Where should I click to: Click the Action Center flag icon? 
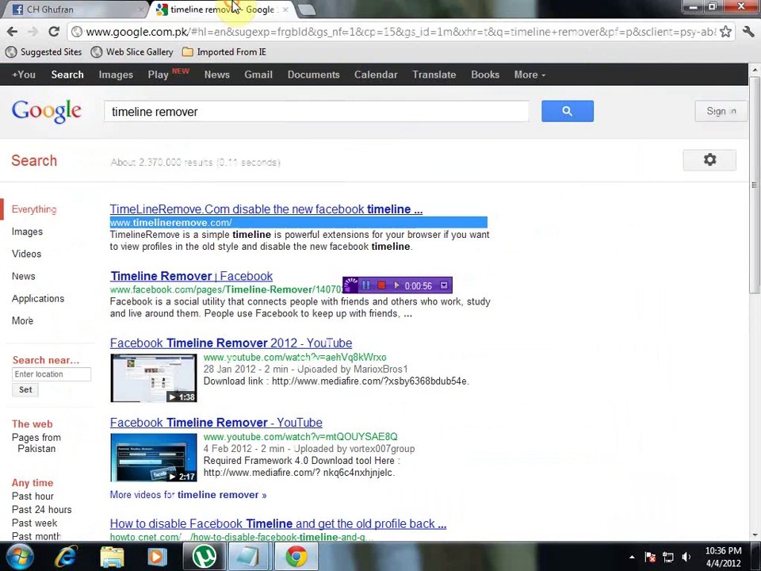click(650, 557)
